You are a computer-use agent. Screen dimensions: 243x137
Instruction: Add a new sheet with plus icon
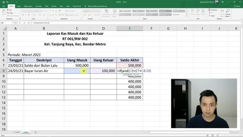(35, 132)
